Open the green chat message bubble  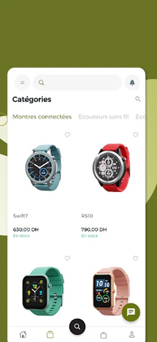pos(131,312)
